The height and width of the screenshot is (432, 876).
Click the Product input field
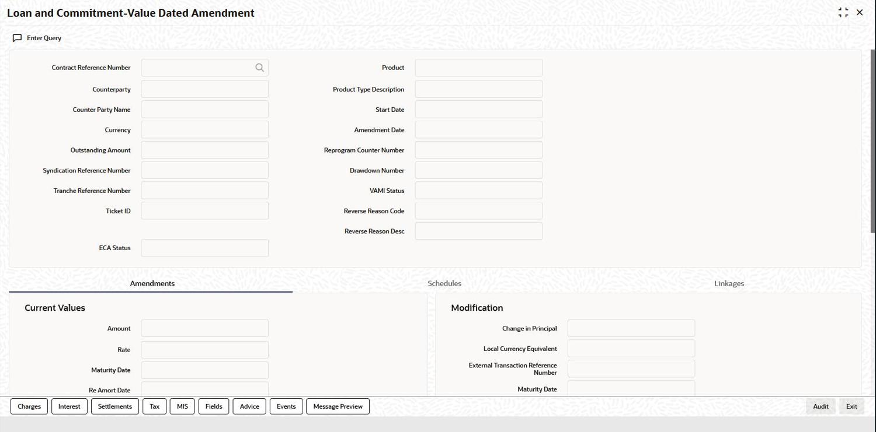(x=478, y=68)
